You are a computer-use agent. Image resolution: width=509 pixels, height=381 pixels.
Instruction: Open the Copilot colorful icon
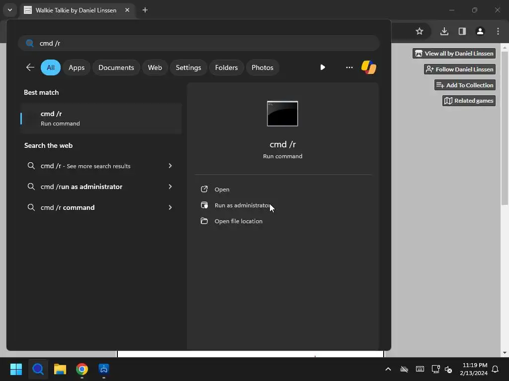pos(369,67)
